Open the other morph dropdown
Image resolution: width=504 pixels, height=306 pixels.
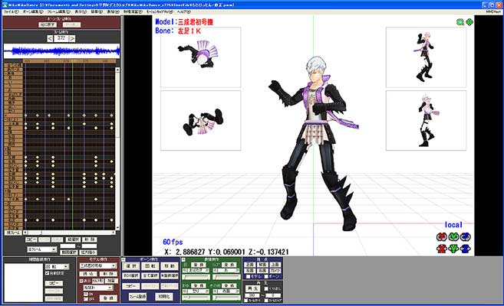(226, 291)
